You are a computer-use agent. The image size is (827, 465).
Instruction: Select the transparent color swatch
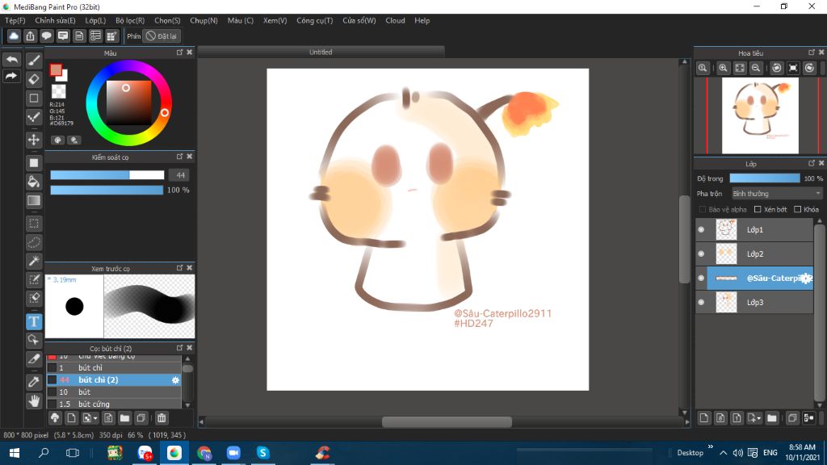tap(58, 91)
